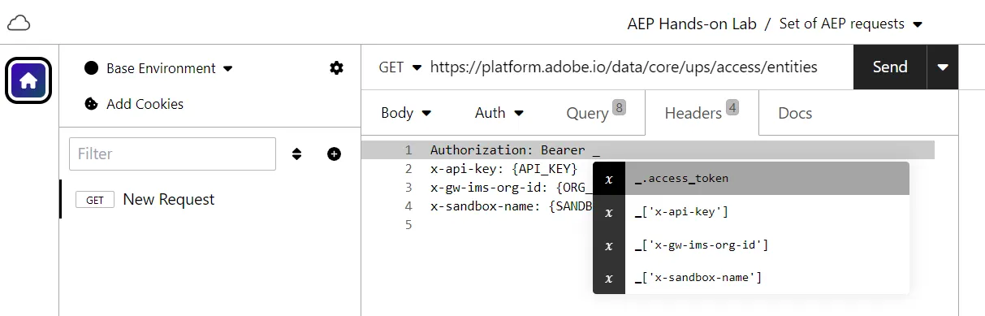
Task: Click Add Cookies
Action: (x=145, y=104)
